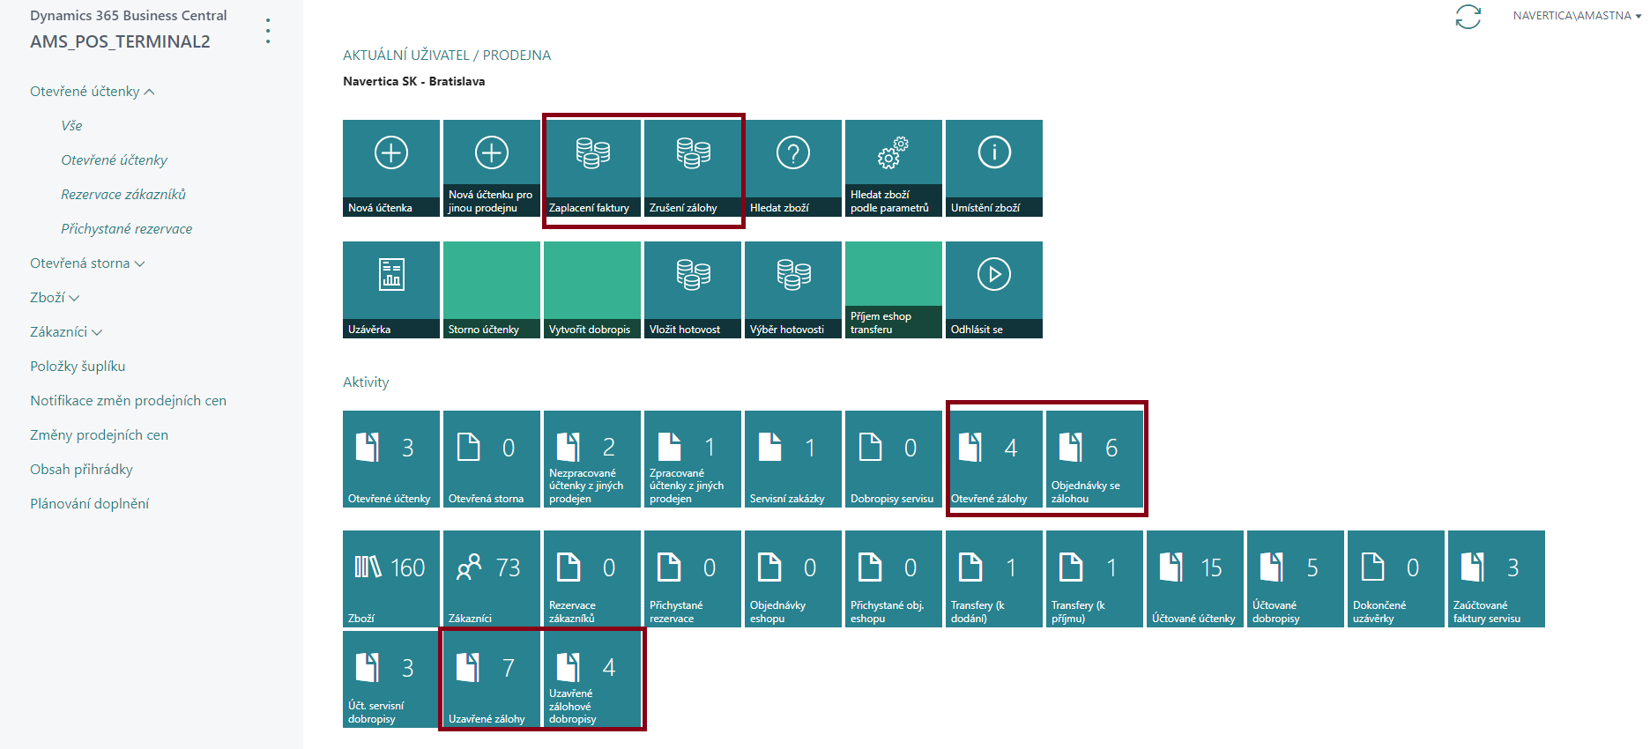
Task: Expand the Otevřená storna sidebar group
Action: coord(87,263)
